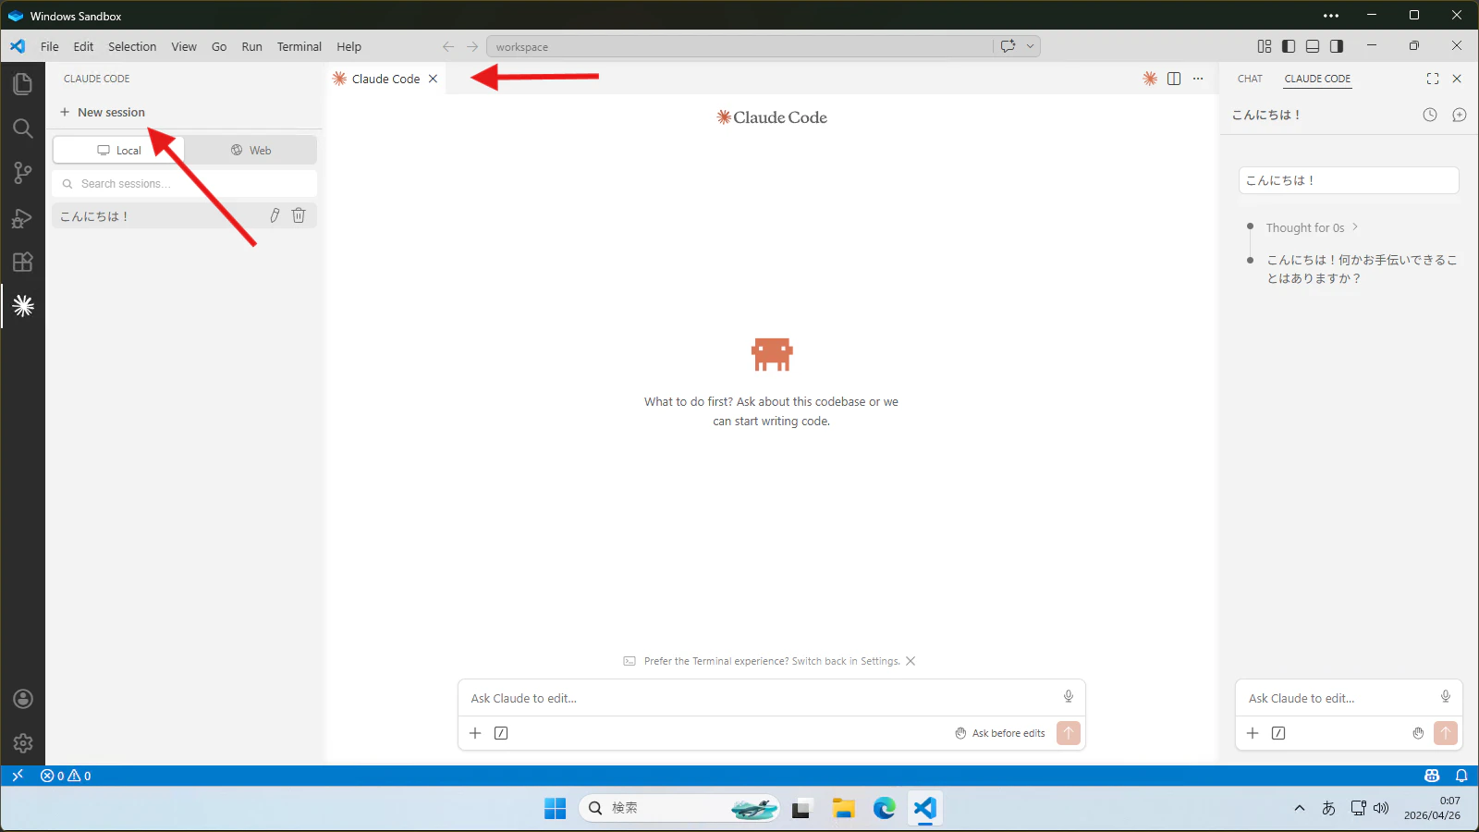The width and height of the screenshot is (1479, 832).
Task: Click the slash command icon in center input box
Action: point(501,733)
